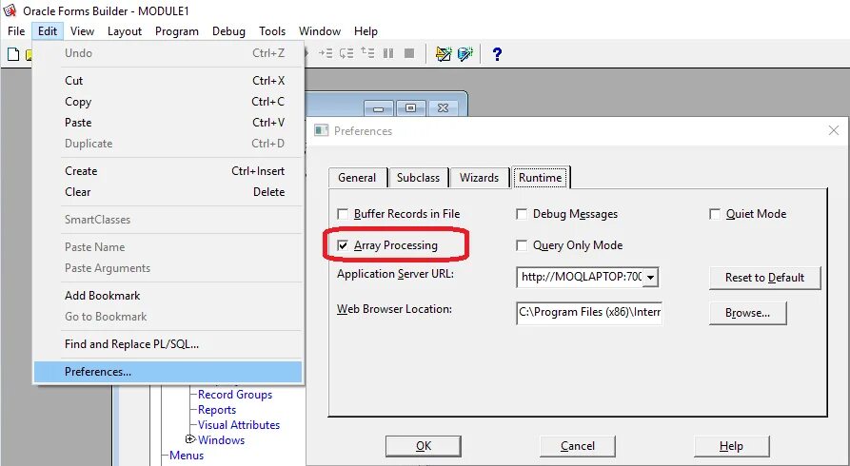
Task: Expand the Windows node in navigator tree
Action: [190, 439]
